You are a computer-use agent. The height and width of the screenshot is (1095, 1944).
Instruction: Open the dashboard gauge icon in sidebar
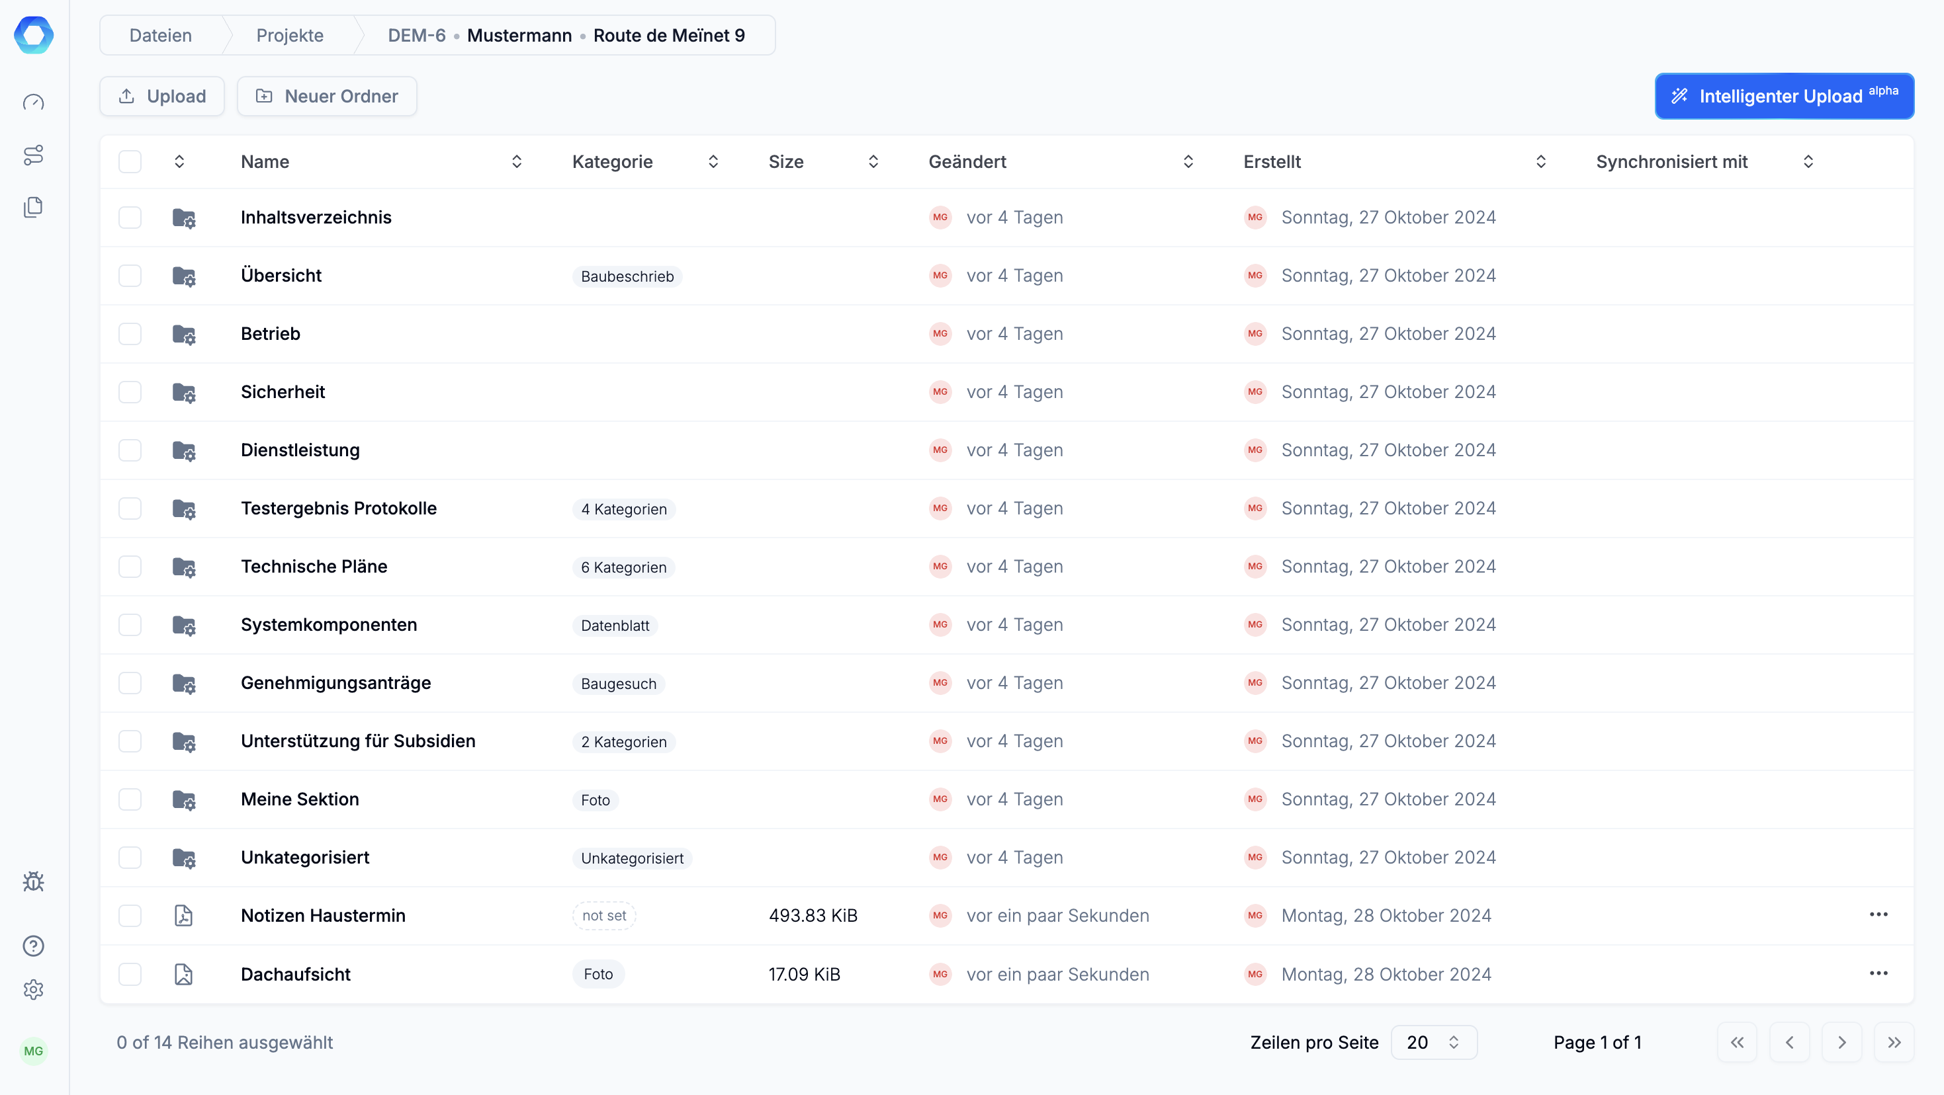pos(34,102)
